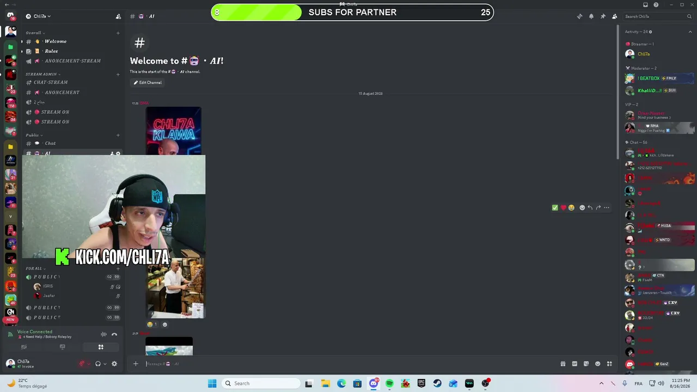Open the Threads icon in channel header
The image size is (697, 392).
pos(579,16)
